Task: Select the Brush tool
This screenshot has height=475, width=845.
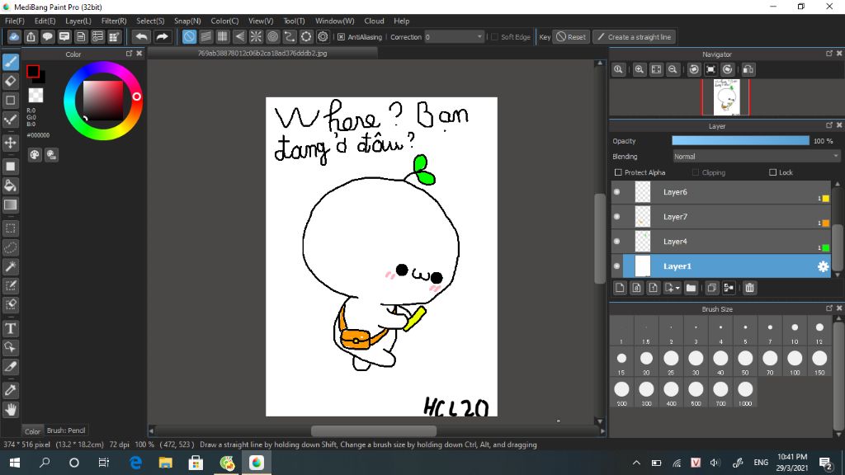Action: tap(10, 62)
